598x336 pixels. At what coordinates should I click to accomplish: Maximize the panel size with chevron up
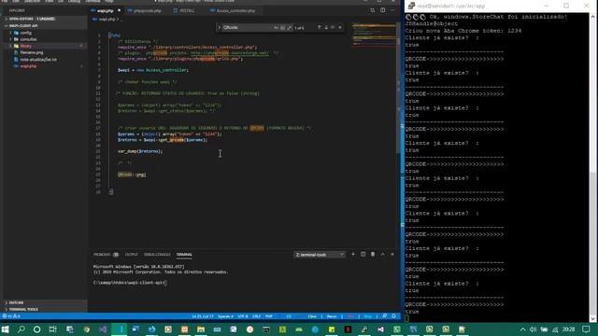[382, 255]
